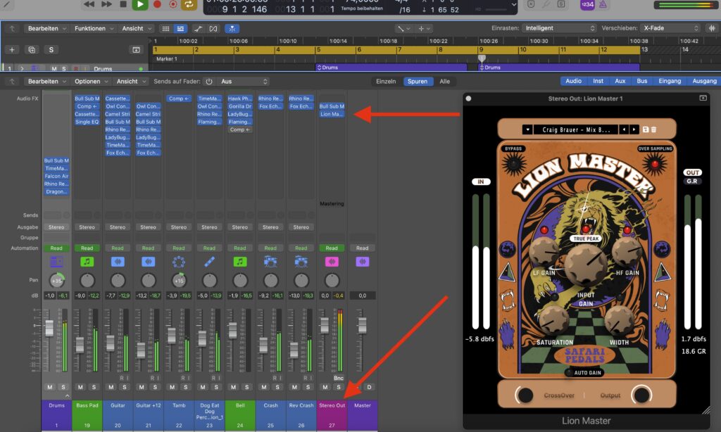Click the Tamb tambourine channel icon
The image size is (721, 432).
click(x=179, y=262)
